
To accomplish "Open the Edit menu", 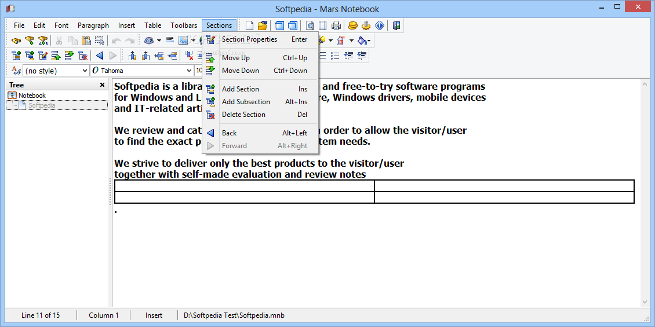I will pyautogui.click(x=39, y=25).
